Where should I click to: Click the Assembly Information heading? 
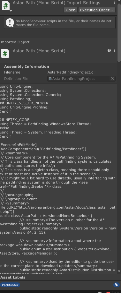click(26, 66)
